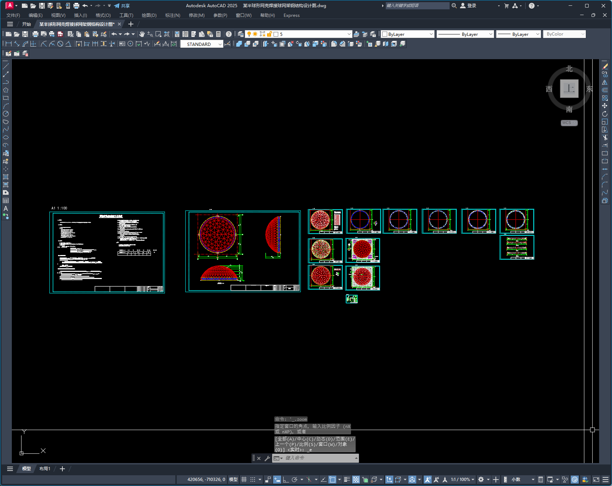Image resolution: width=612 pixels, height=486 pixels.
Task: Click the Undo arrow in the Standard toolbar
Action: (x=114, y=34)
